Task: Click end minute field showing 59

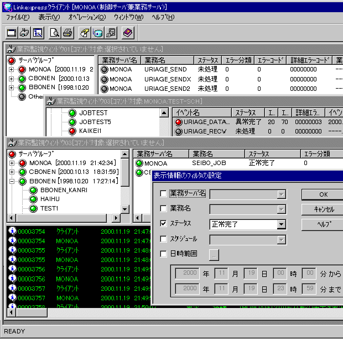Action: (309, 289)
